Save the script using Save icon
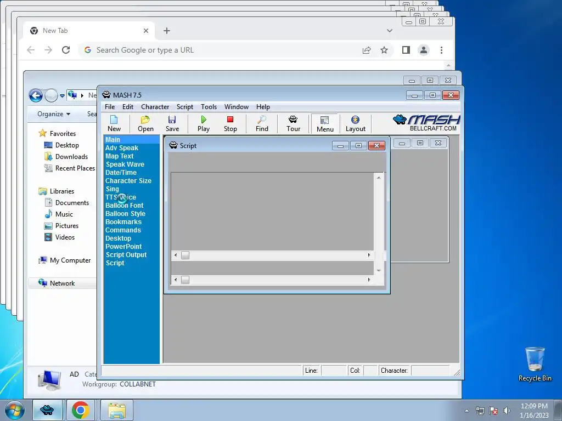Screen dimensions: 562x421 (x=172, y=123)
